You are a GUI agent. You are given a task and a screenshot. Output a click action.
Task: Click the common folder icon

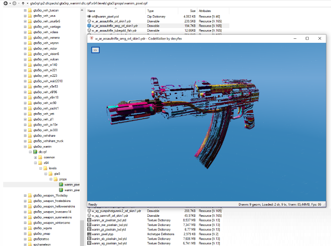[x=40, y=157]
